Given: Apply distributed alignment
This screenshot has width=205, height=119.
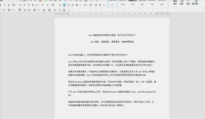Looking at the screenshot, I should coord(77,5).
